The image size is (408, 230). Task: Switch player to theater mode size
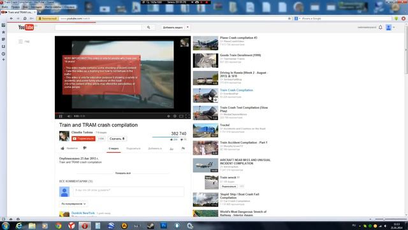(181, 116)
